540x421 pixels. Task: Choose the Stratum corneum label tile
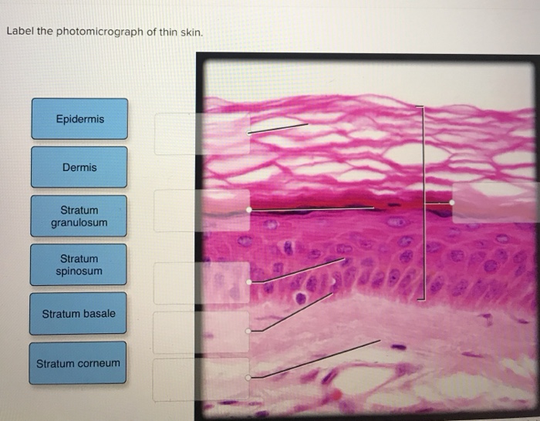78,363
